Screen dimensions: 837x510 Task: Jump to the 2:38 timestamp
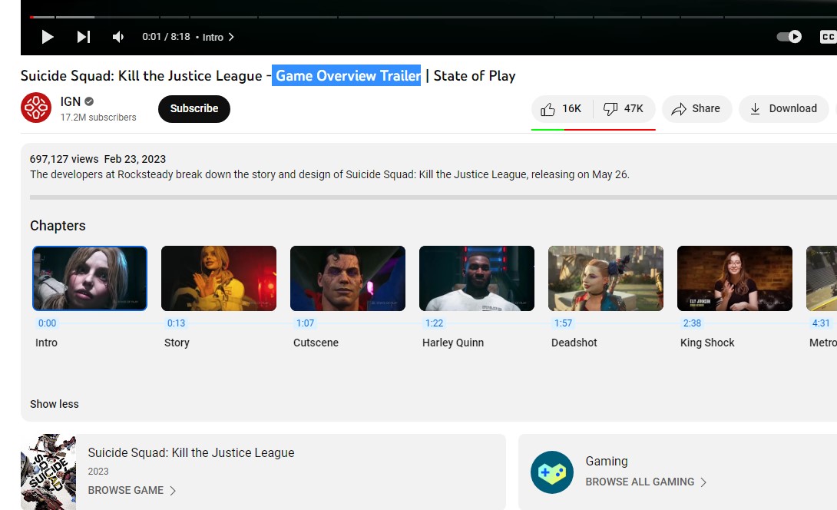pyautogui.click(x=693, y=323)
